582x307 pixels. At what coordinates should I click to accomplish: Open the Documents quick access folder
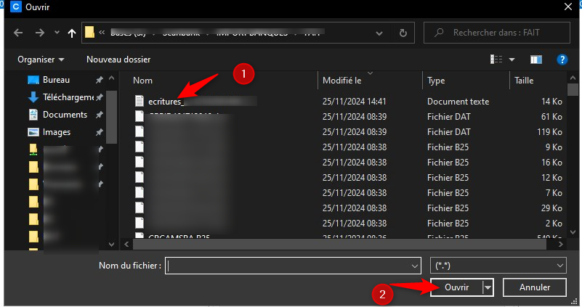(65, 115)
